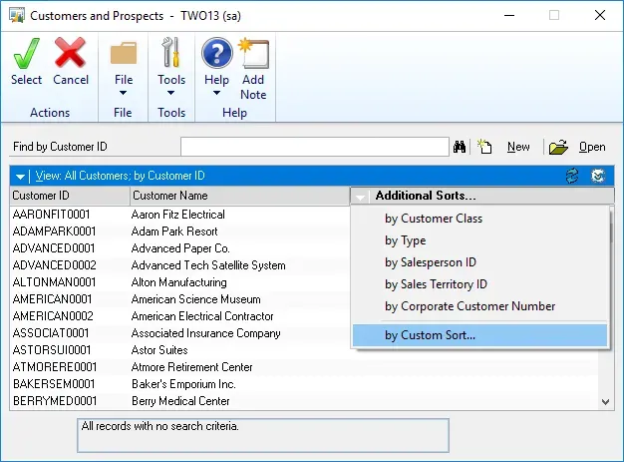
Task: Collapse the Additional Sorts dropdown arrow
Action: tap(361, 197)
